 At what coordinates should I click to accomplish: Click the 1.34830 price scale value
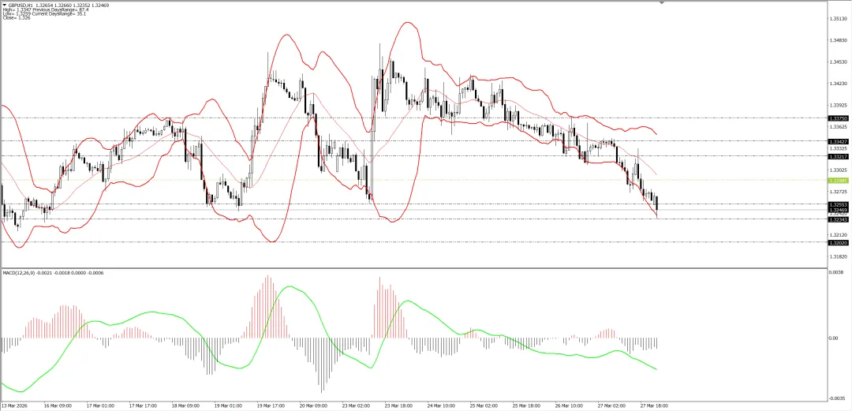pyautogui.click(x=839, y=40)
